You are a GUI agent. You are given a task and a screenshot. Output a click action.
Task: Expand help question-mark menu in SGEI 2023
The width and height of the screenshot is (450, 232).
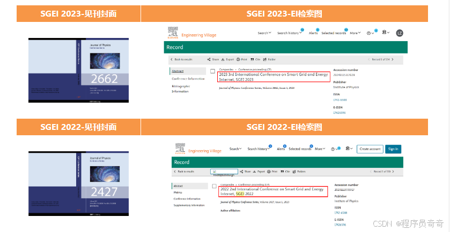(x=370, y=33)
